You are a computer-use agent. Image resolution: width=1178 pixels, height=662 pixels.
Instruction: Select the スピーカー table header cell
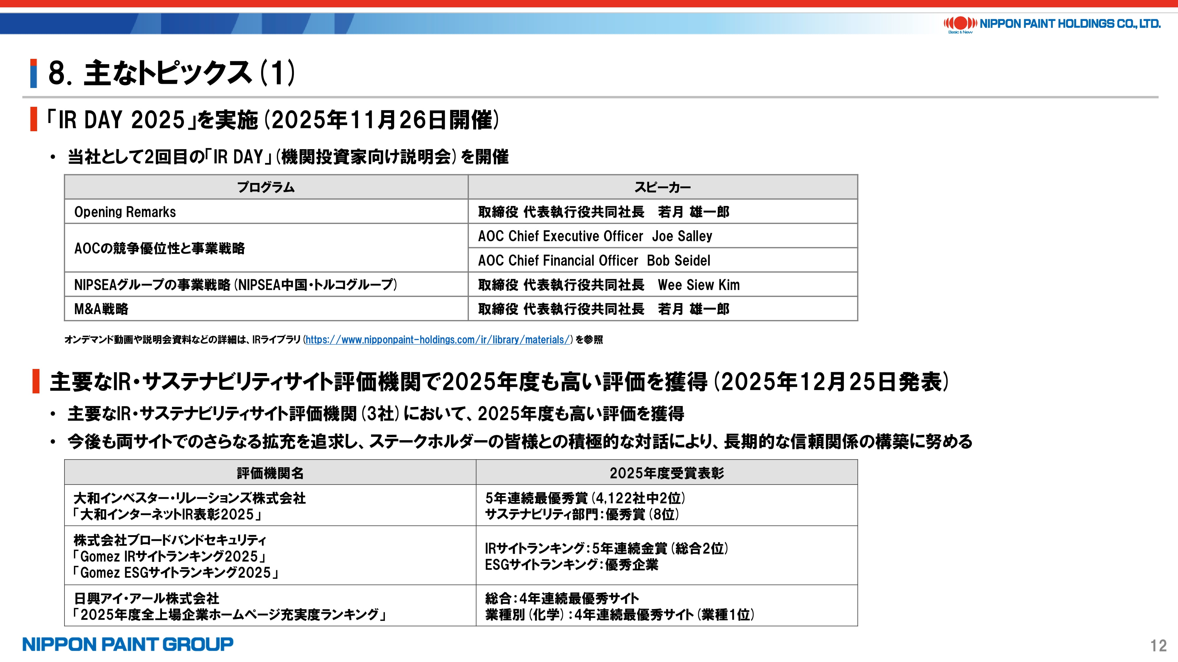coord(662,187)
